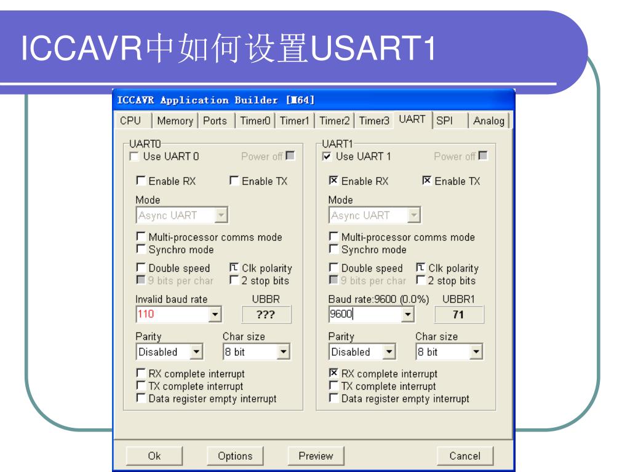Image resolution: width=630 pixels, height=472 pixels.
Task: Toggle UART0 Power off checkbox
Action: point(290,155)
